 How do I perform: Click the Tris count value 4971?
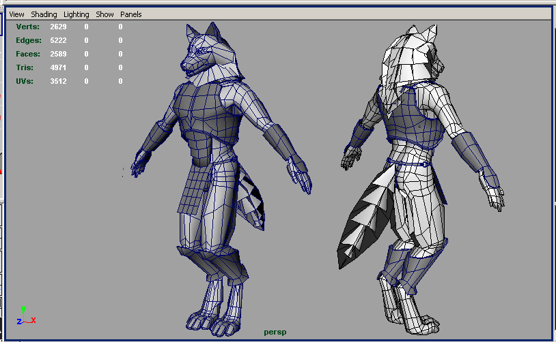[59, 67]
